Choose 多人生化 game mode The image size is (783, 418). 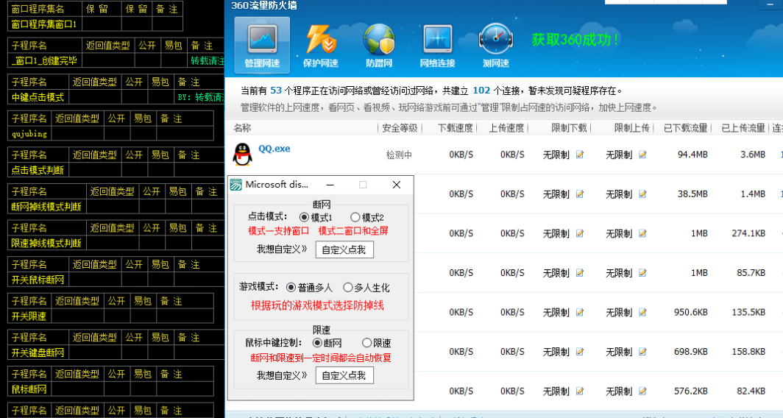pos(347,288)
